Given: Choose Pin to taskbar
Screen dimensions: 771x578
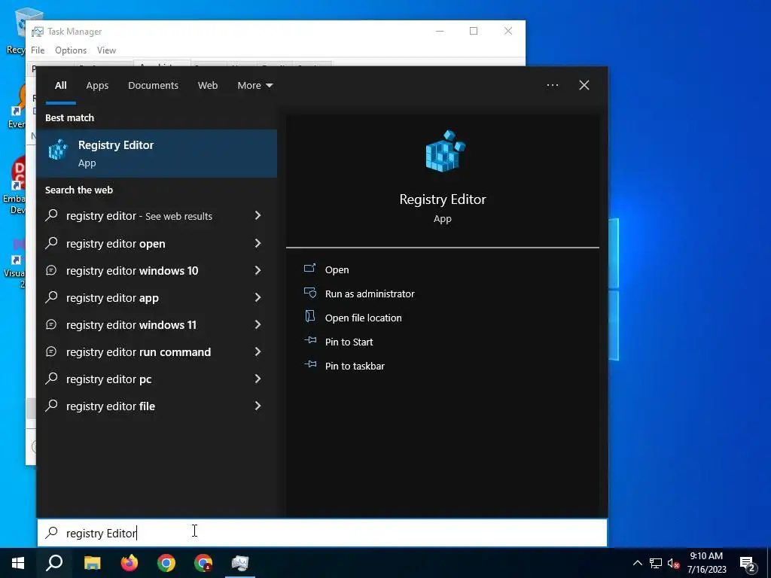Looking at the screenshot, I should (355, 367).
